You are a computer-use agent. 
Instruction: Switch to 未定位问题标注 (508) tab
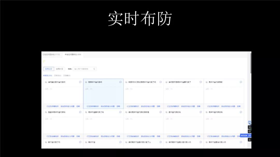pyautogui.click(x=73, y=54)
